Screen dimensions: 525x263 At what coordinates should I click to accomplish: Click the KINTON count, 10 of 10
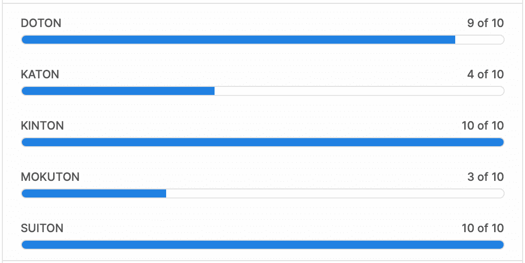483,126
